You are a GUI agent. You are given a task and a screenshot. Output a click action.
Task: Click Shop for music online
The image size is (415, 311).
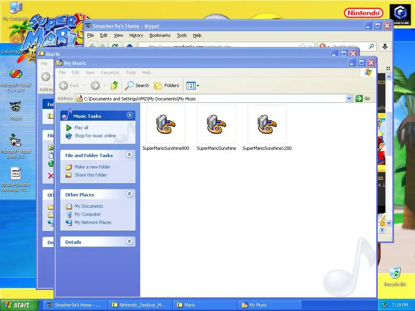pos(95,136)
